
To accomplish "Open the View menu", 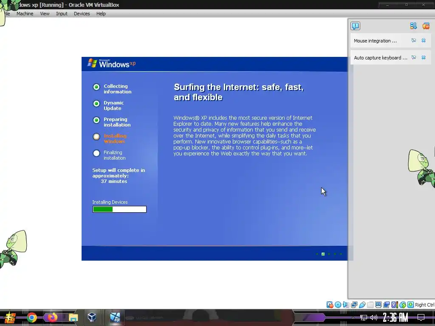I will (45, 14).
